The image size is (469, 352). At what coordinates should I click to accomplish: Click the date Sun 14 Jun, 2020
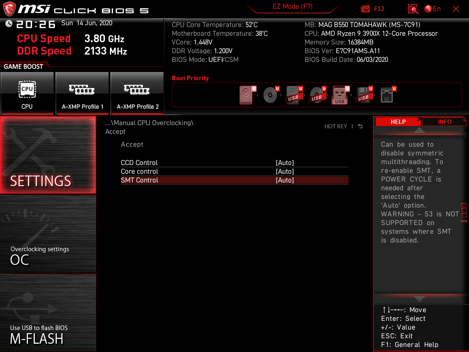(x=87, y=23)
